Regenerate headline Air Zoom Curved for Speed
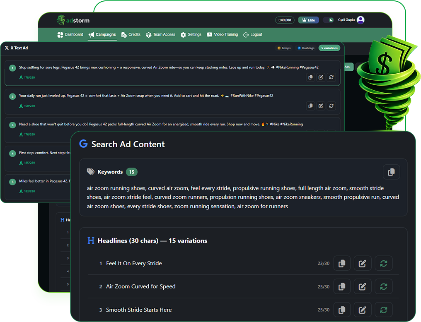421x322 pixels. [383, 286]
